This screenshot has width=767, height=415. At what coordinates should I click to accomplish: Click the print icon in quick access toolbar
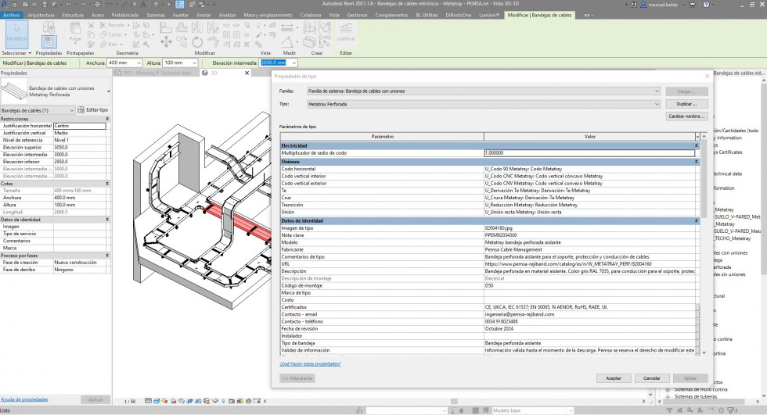coord(97,5)
